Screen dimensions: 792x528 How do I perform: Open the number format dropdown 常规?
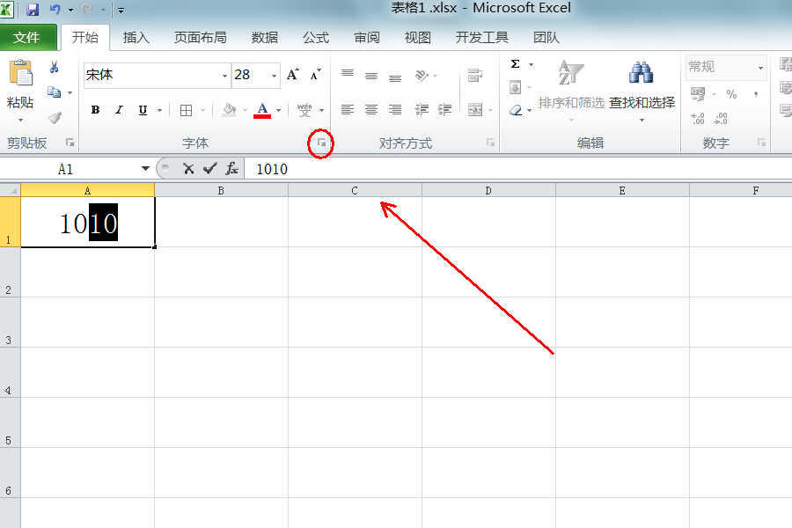[760, 68]
